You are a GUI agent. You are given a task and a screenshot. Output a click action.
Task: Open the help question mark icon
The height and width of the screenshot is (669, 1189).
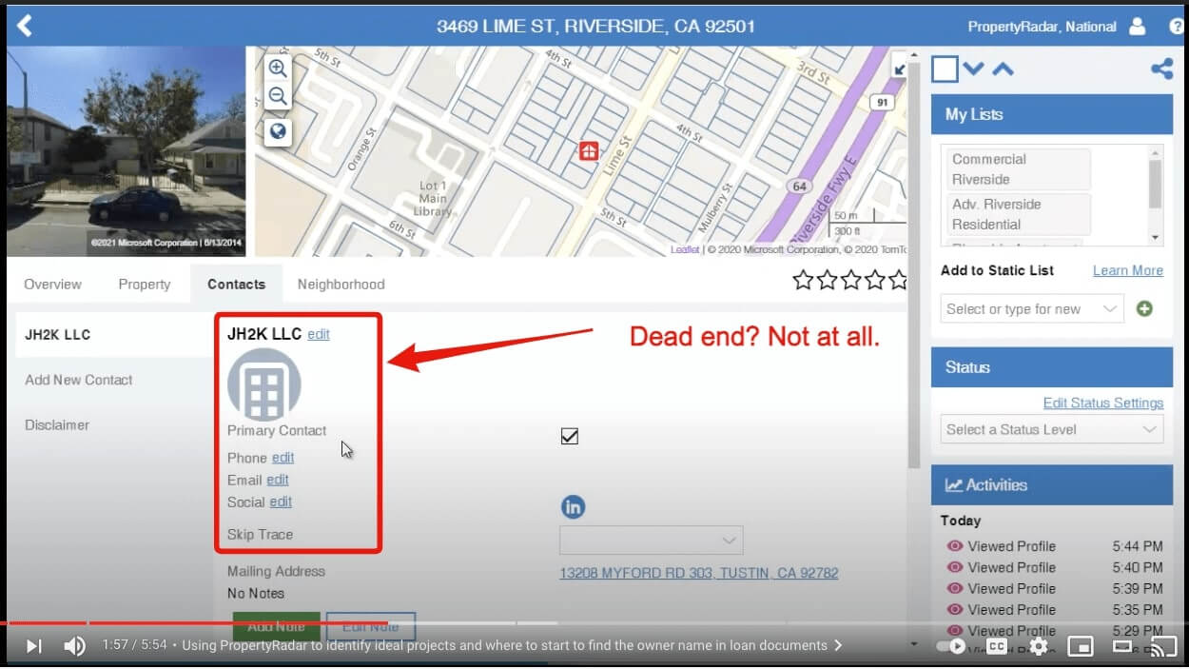click(x=1177, y=27)
